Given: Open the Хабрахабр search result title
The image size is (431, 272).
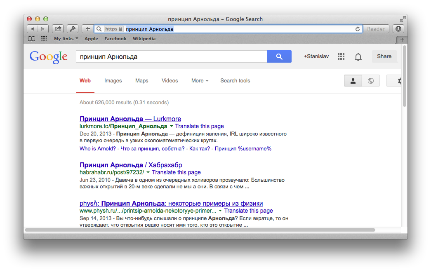Looking at the screenshot, I should coord(131,165).
